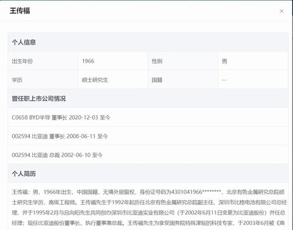Select the empty nationality value dashes

(224, 80)
